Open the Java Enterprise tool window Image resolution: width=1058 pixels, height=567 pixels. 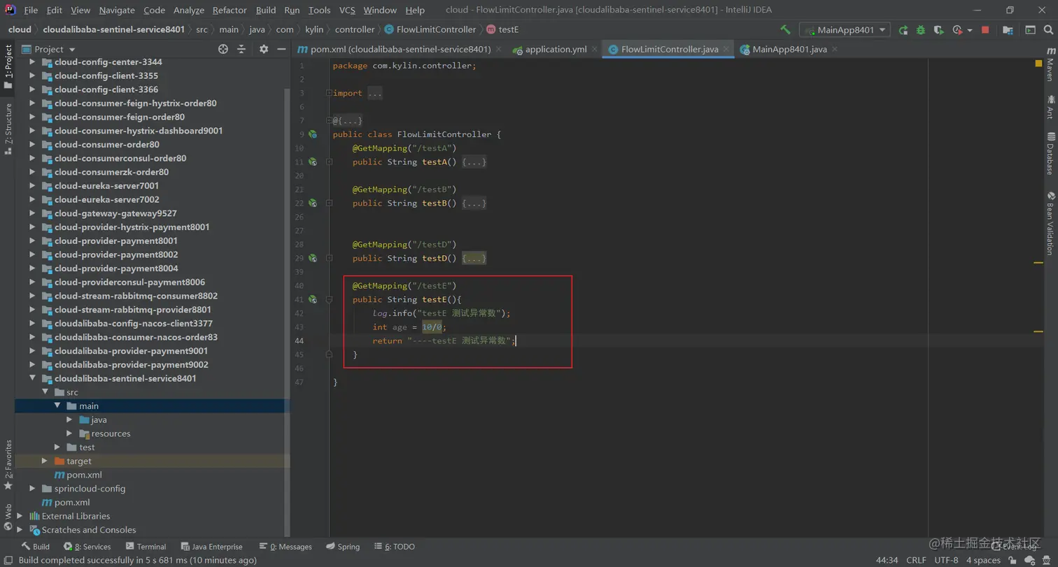tap(212, 547)
